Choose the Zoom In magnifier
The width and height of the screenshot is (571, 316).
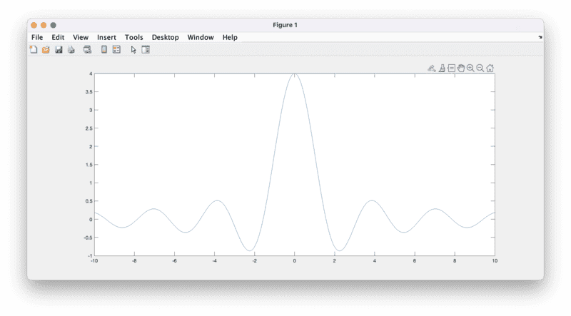470,68
